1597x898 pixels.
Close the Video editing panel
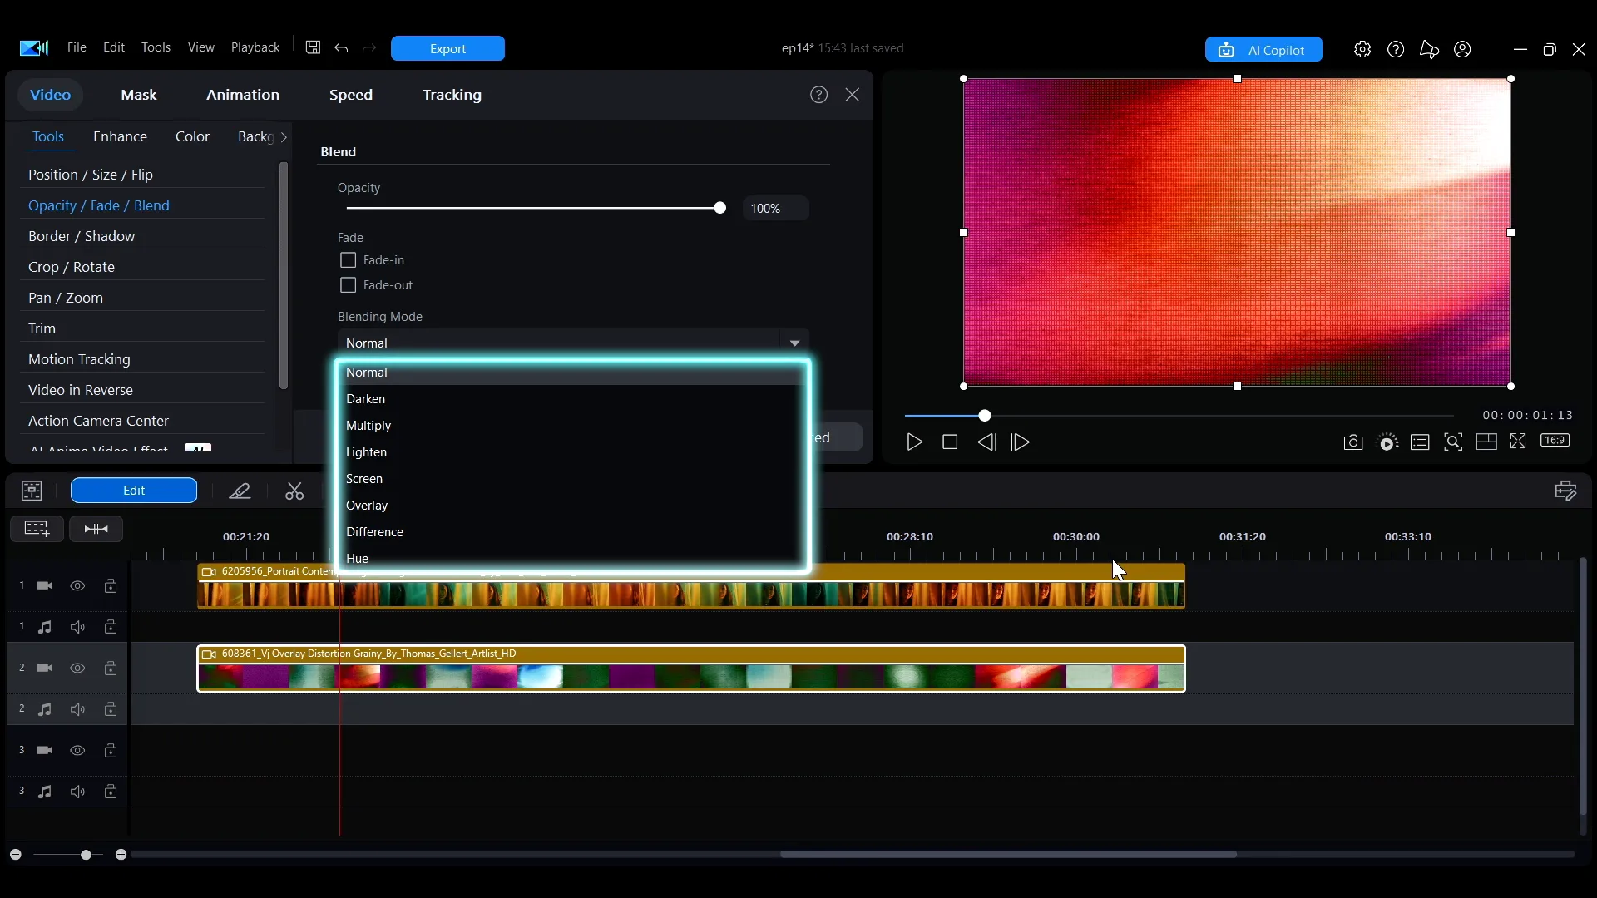[x=853, y=95]
